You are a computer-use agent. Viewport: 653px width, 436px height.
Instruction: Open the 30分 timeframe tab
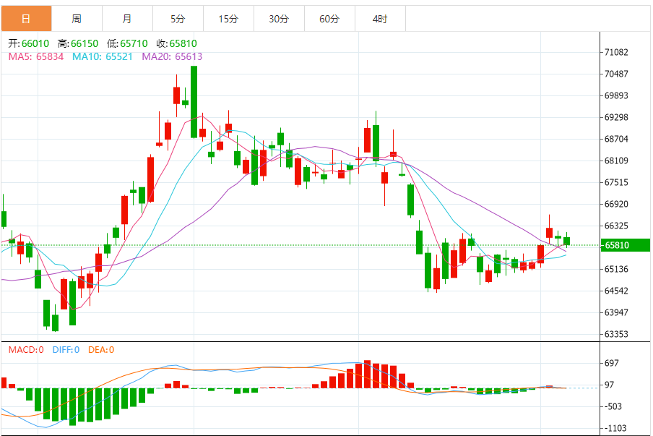pyautogui.click(x=279, y=19)
